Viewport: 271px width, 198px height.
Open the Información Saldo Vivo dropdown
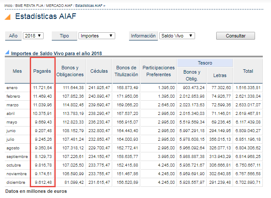(x=177, y=36)
